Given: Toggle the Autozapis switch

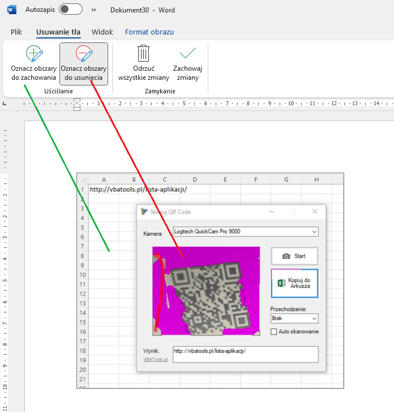Looking at the screenshot, I should click(71, 10).
